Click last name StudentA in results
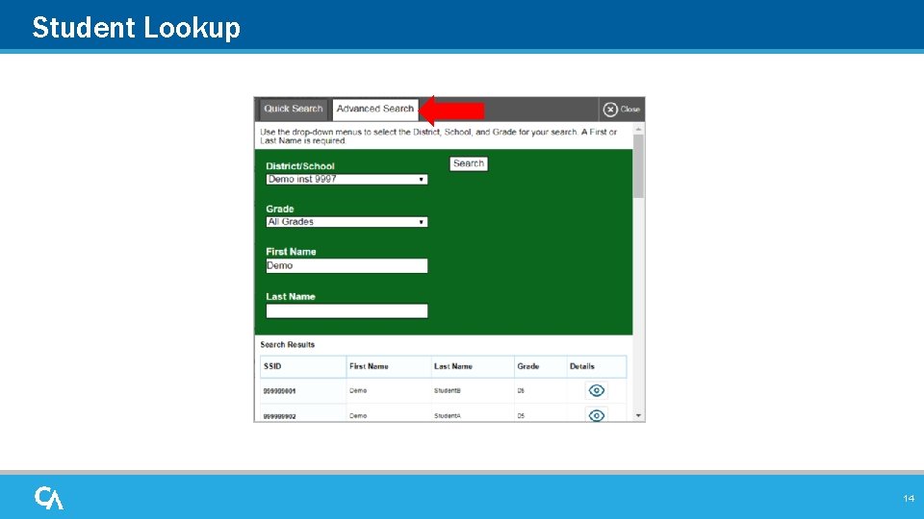 (448, 416)
